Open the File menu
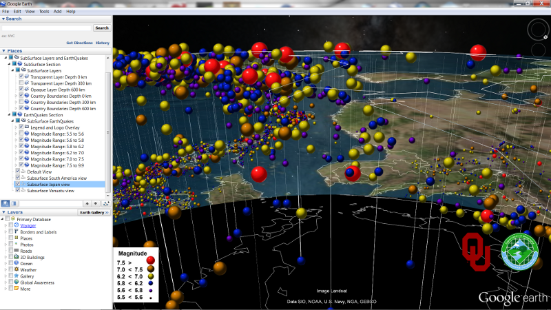The width and height of the screenshot is (551, 310). [6, 11]
